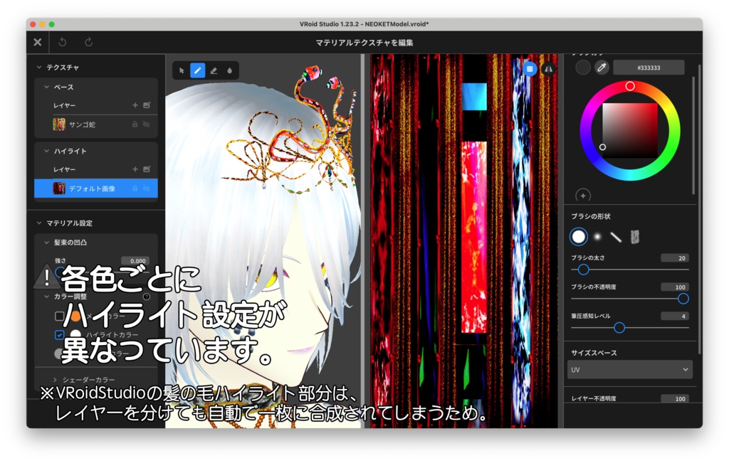Select the textured brush shape

tap(635, 235)
